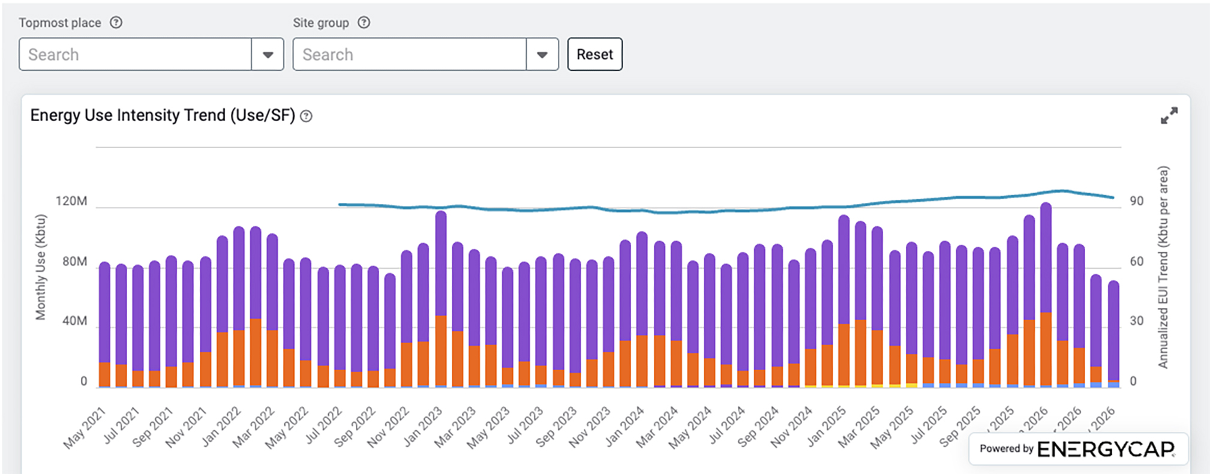This screenshot has width=1210, height=474.
Task: Click the 'May 2025' x-axis label
Action: pyautogui.click(x=891, y=428)
